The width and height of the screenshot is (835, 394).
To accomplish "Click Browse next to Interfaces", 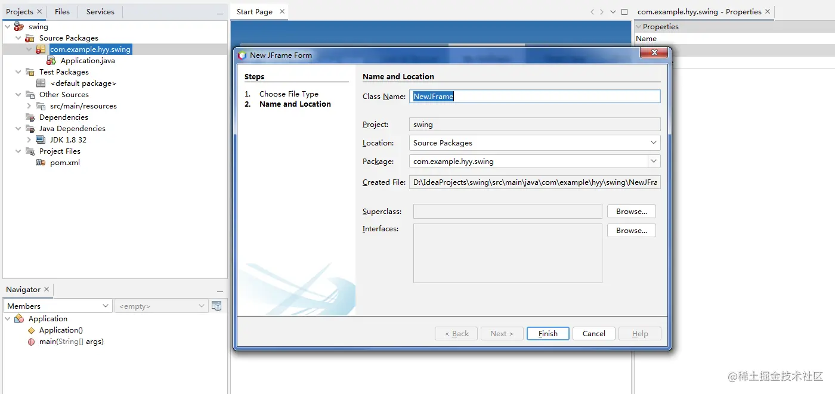I will pos(632,231).
